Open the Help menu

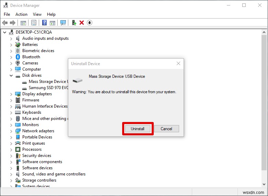[x=51, y=14]
